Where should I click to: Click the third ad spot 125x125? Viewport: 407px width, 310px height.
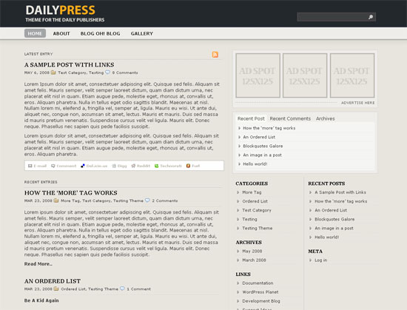pyautogui.click(x=352, y=75)
